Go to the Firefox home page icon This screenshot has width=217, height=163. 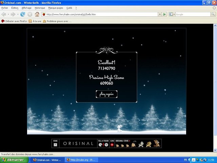pyautogui.click(x=37, y=14)
